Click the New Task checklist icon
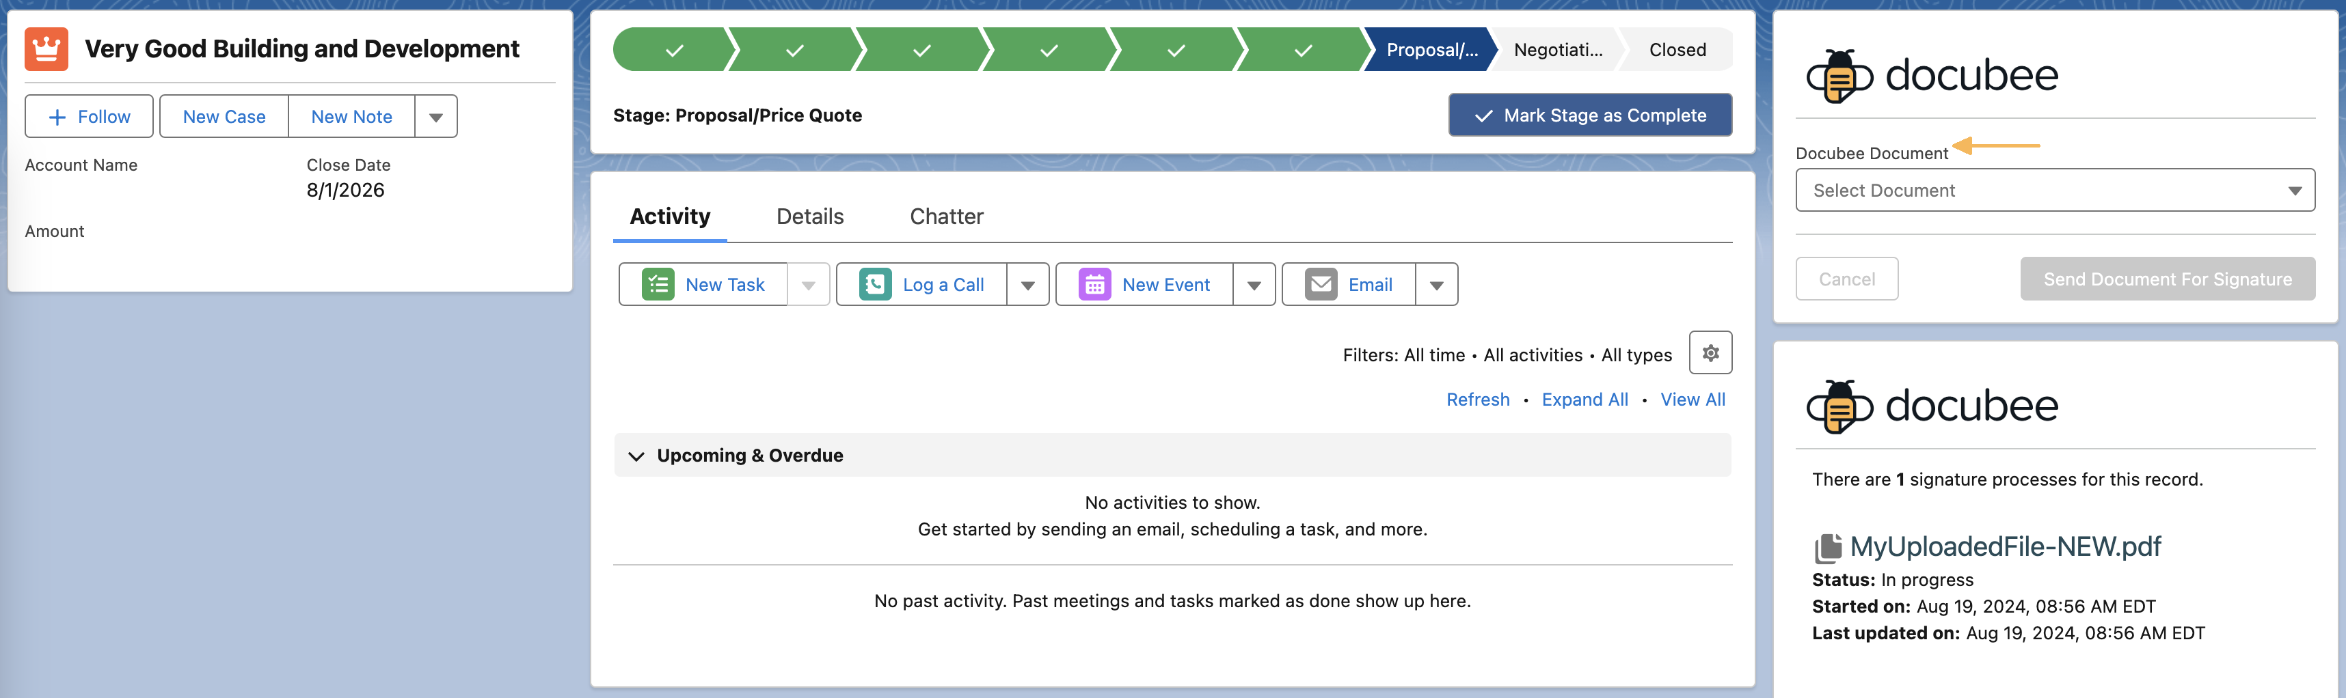This screenshot has height=698, width=2346. coord(658,284)
